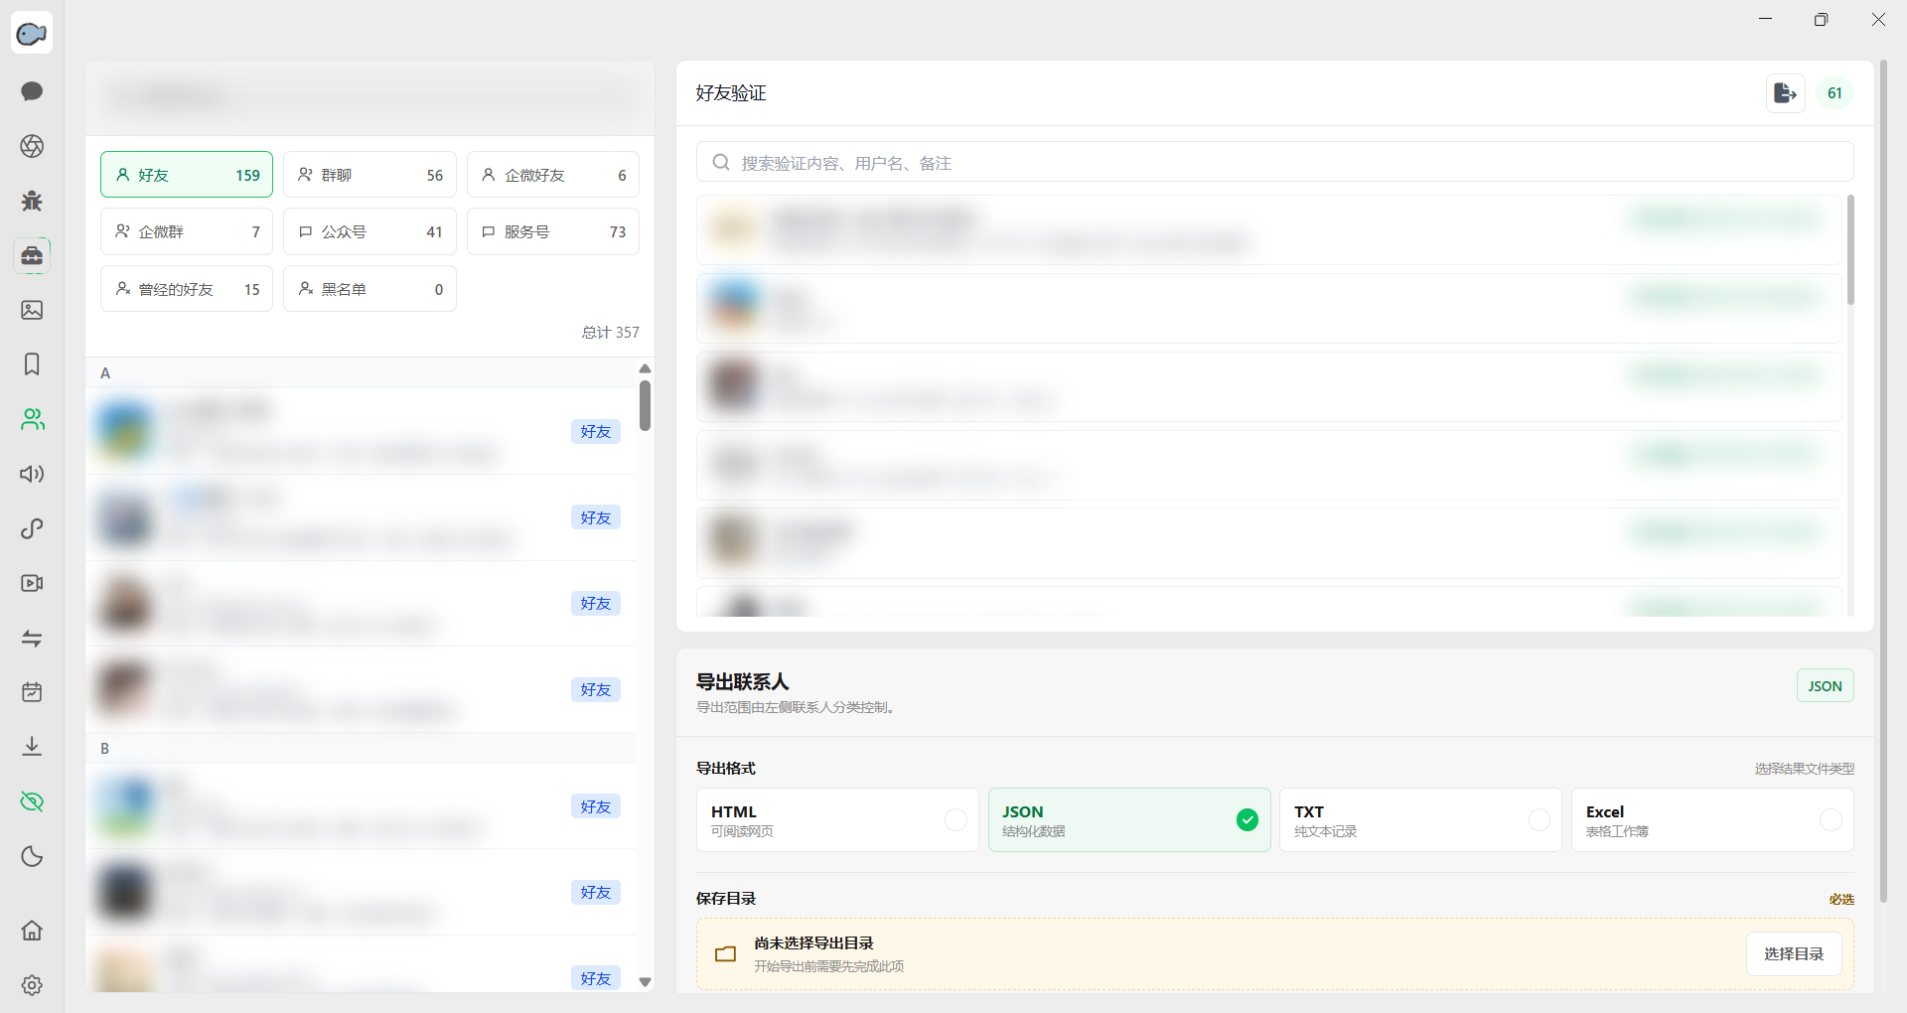Open the link chain sidebar icon
The width and height of the screenshot is (1907, 1013).
pos(32,528)
